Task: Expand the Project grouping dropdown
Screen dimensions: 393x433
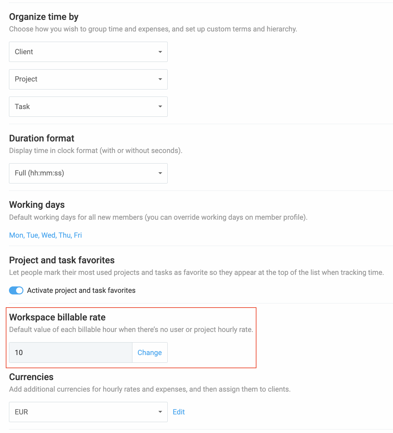Action: click(x=88, y=79)
